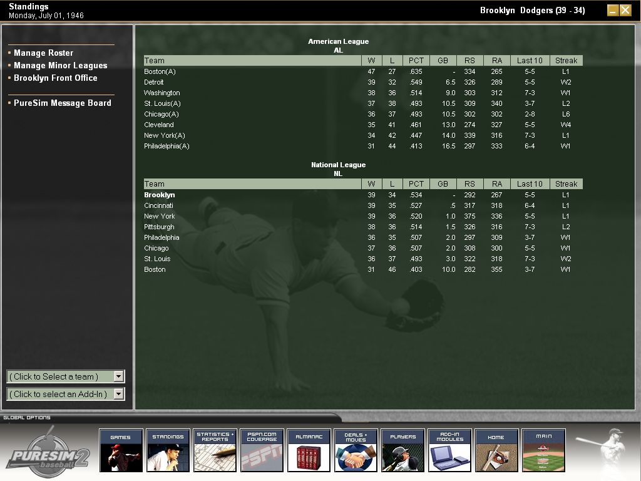The height and width of the screenshot is (481, 641).
Task: Select Chicago in National League
Action: pyautogui.click(x=363, y=248)
